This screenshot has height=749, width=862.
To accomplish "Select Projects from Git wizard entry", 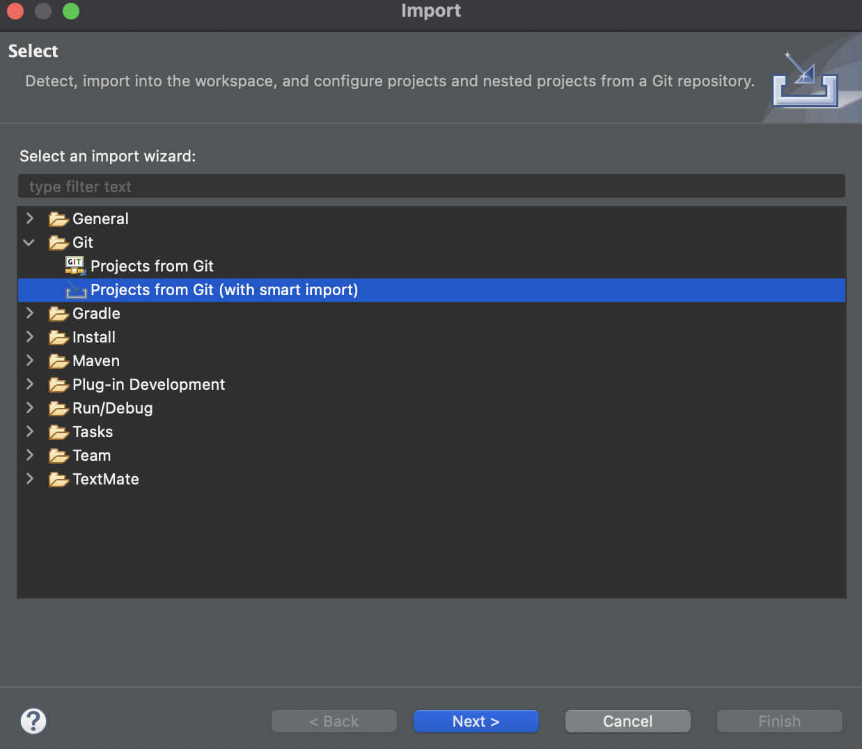I will (x=152, y=266).
